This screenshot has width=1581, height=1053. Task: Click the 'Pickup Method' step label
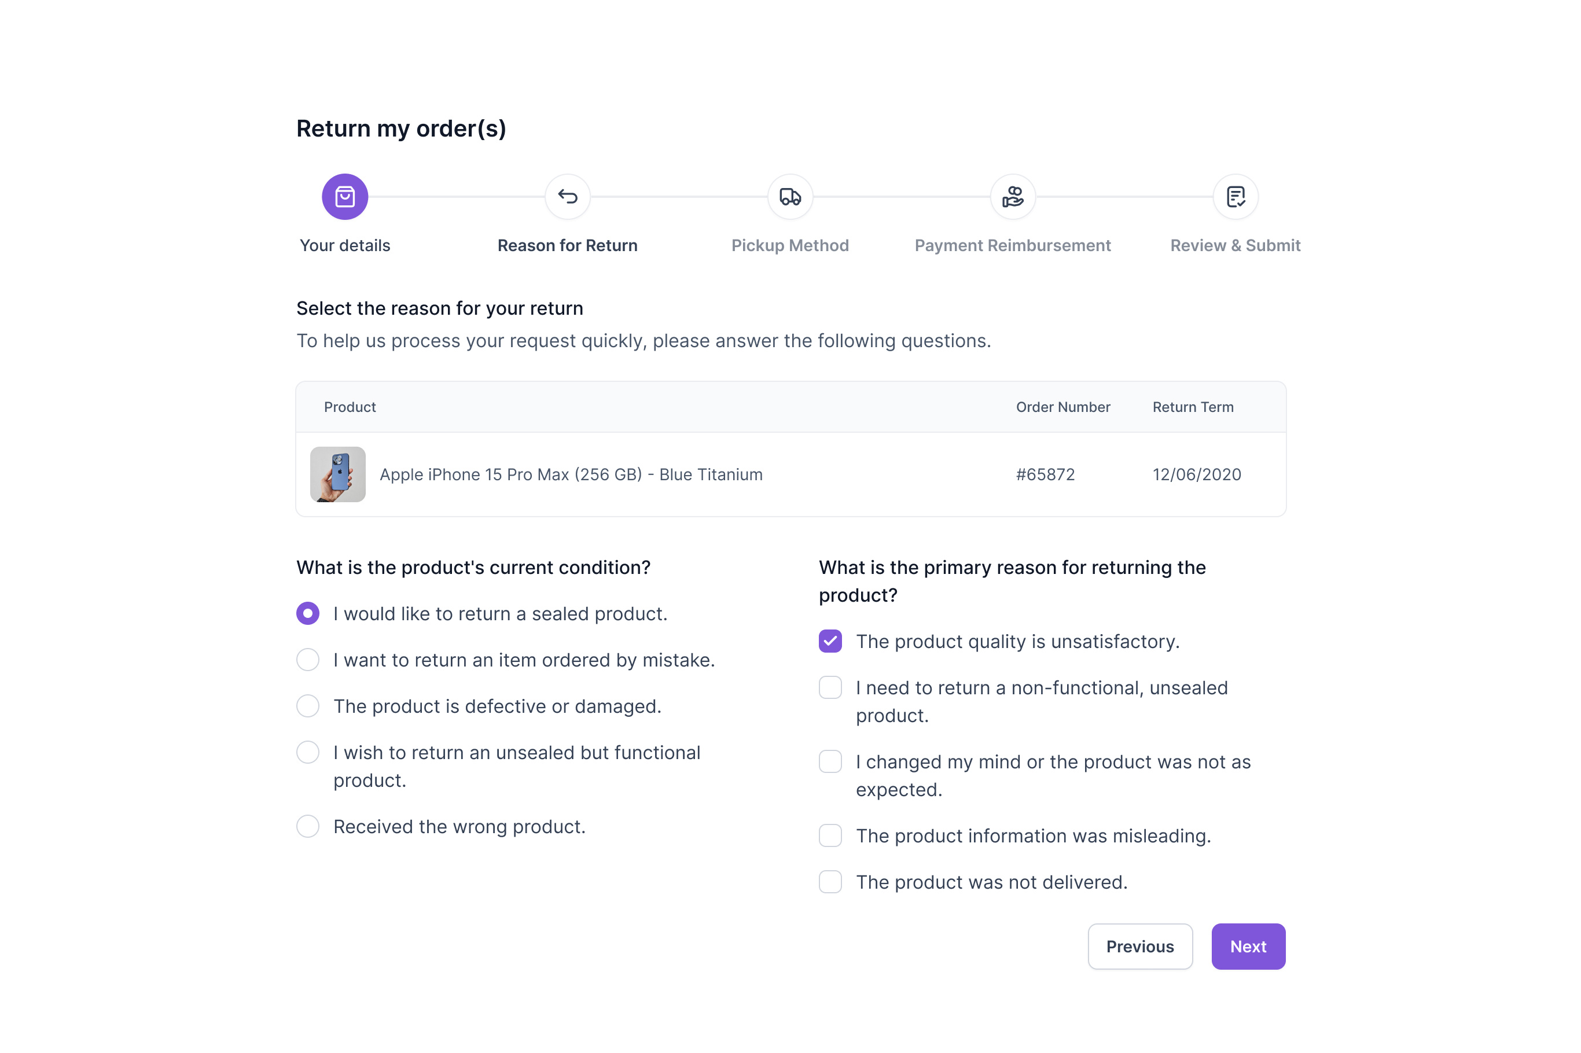click(790, 246)
